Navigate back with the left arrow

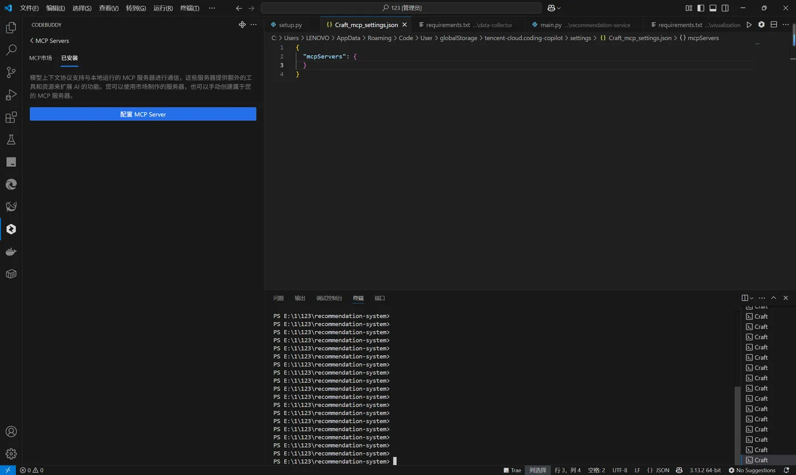[x=239, y=8]
